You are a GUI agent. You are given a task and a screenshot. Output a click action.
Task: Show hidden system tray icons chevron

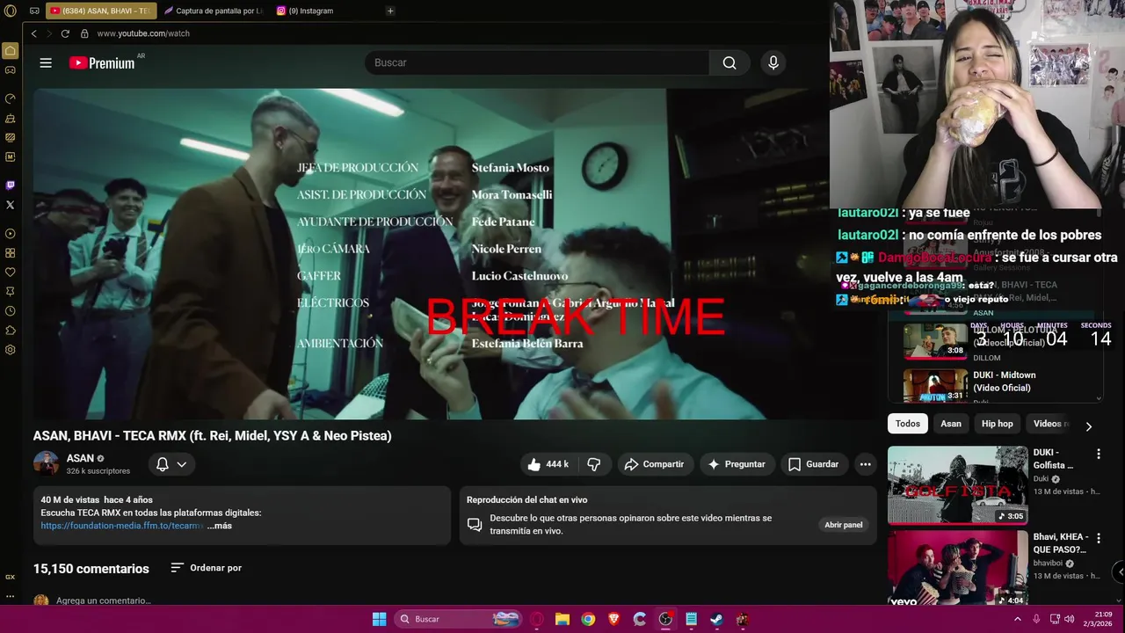[x=1018, y=619]
